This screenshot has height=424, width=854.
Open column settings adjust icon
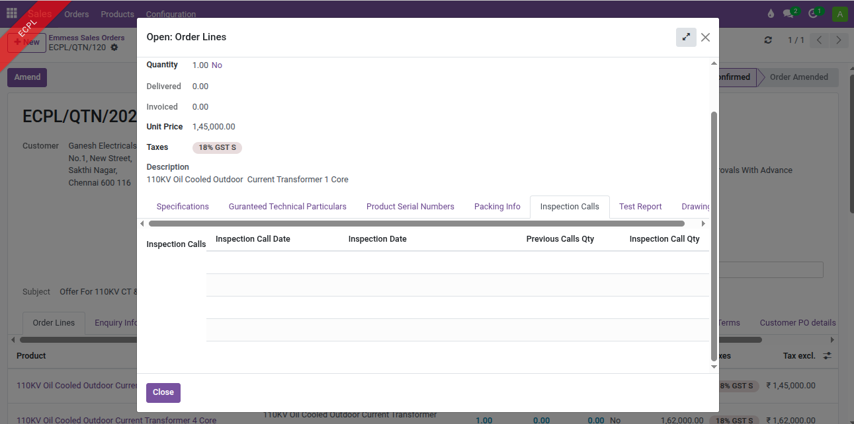coord(828,356)
